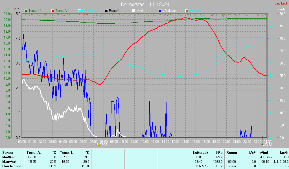Click the 'MinWert' row header

[9, 157]
